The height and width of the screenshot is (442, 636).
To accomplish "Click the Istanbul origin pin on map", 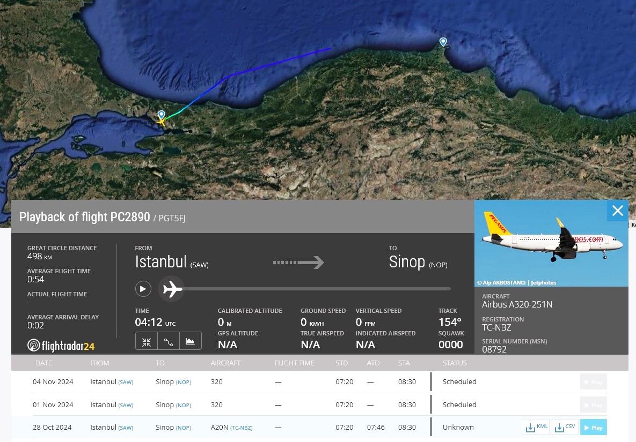I will pyautogui.click(x=162, y=115).
